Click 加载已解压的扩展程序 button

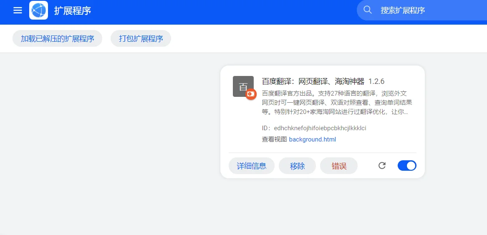(x=58, y=38)
